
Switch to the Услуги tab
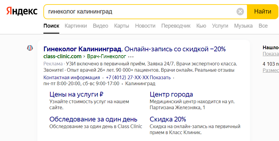pos(220,26)
